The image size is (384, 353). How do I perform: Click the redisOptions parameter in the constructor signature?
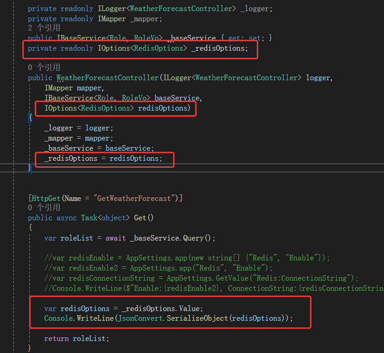[163, 108]
